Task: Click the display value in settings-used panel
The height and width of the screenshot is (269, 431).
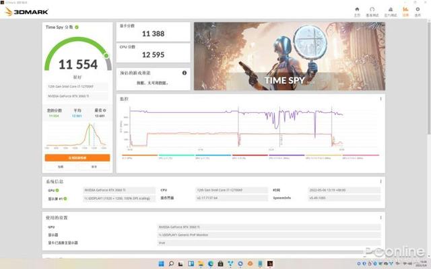Action: (269, 235)
